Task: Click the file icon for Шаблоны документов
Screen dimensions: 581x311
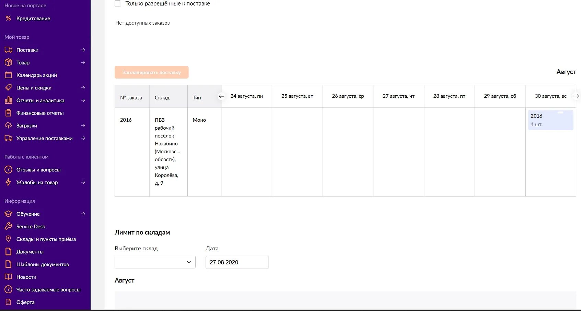Action: point(8,264)
